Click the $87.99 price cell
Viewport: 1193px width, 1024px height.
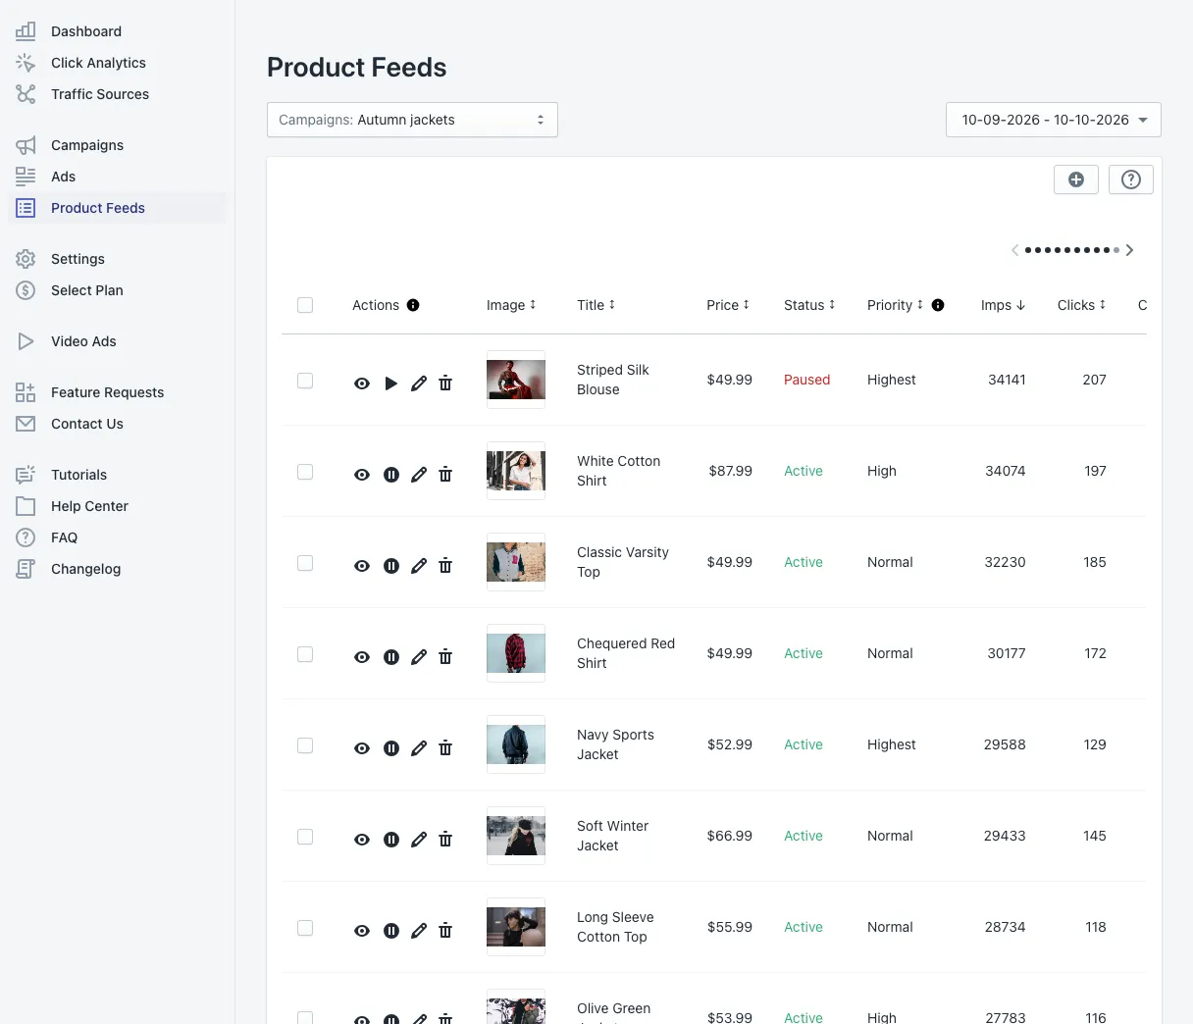[730, 471]
